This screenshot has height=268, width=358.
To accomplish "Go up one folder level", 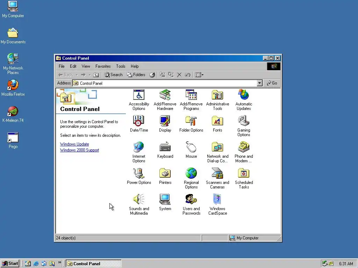I will click(96, 75).
